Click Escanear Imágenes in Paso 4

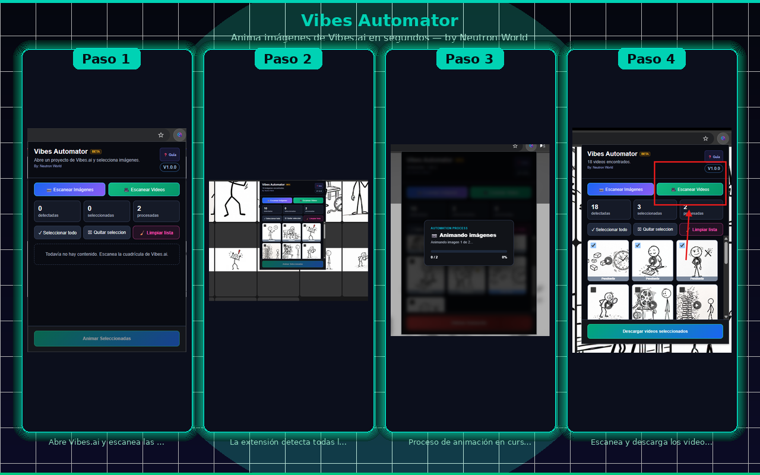click(x=621, y=189)
